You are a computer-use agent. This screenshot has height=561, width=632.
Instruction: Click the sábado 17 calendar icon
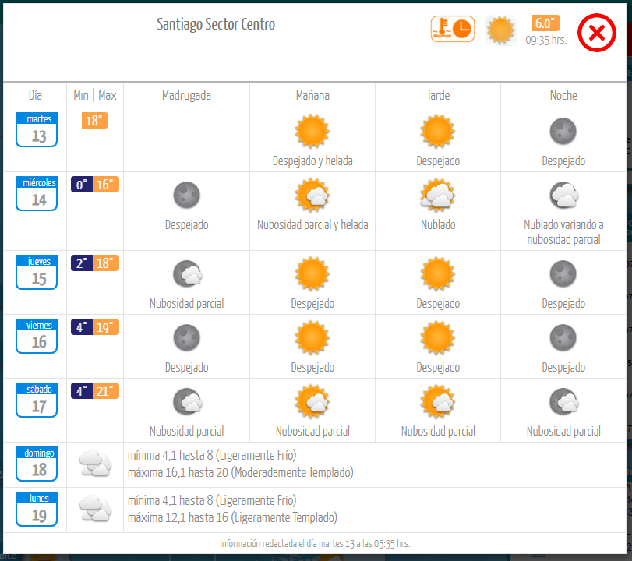[x=37, y=400]
